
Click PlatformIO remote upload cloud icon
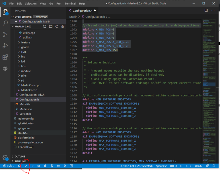tap(39, 166)
